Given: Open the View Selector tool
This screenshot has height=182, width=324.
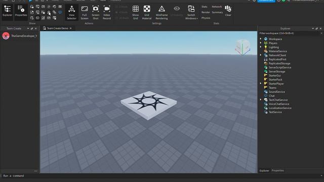Looking at the screenshot, I should pos(72,13).
